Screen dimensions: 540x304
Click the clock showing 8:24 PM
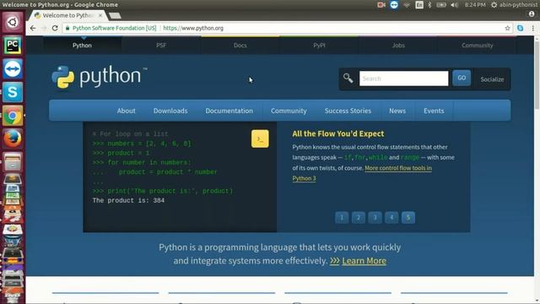pos(475,5)
